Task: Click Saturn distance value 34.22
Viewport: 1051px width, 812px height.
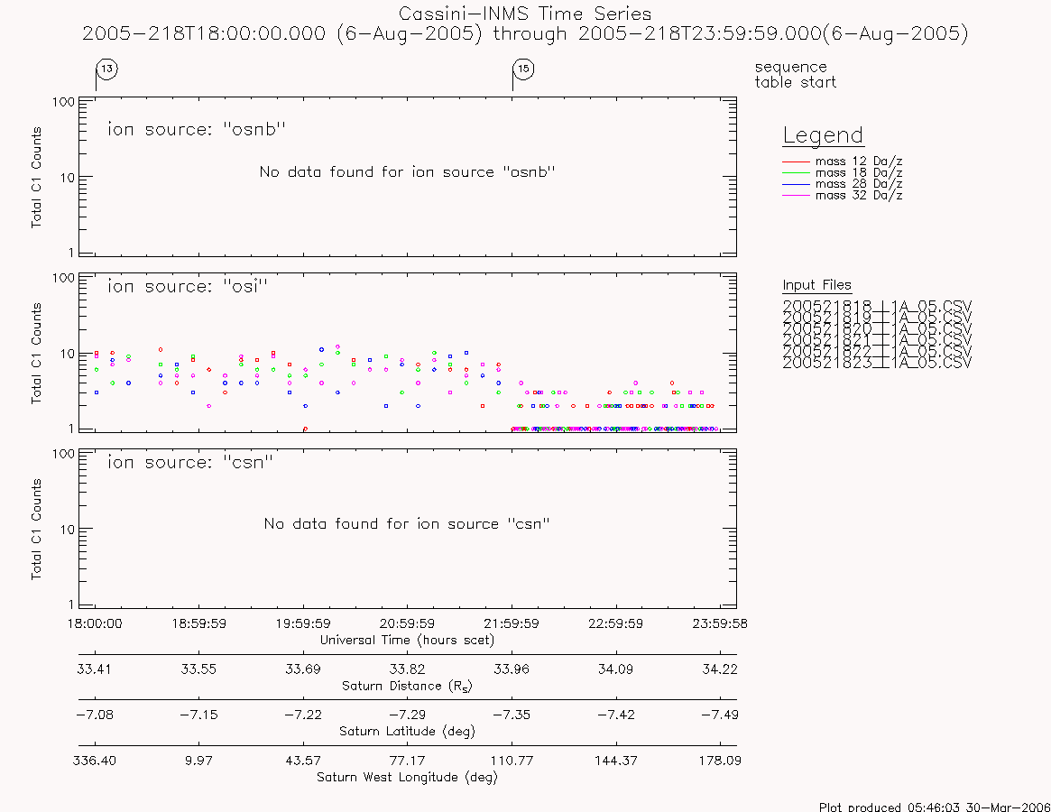Action: click(720, 669)
